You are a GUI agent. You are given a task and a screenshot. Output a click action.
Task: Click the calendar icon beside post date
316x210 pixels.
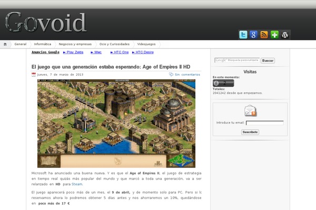click(34, 75)
